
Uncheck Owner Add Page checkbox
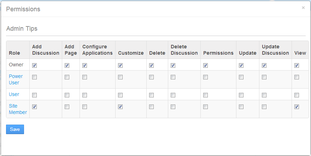pos(67,66)
